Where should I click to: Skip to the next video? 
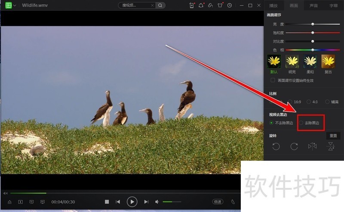[x=146, y=202]
